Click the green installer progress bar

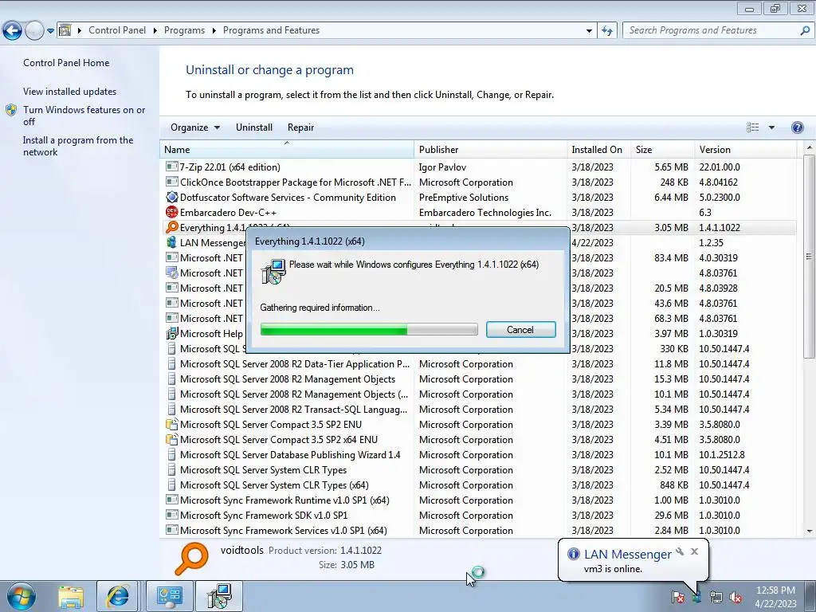coord(369,329)
